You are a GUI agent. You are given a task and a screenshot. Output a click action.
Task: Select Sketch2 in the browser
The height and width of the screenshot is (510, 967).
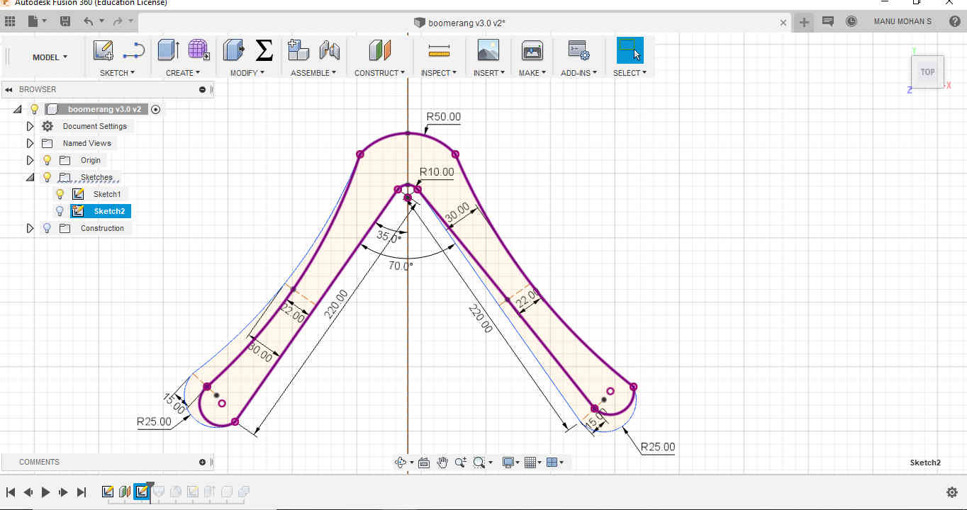point(109,212)
